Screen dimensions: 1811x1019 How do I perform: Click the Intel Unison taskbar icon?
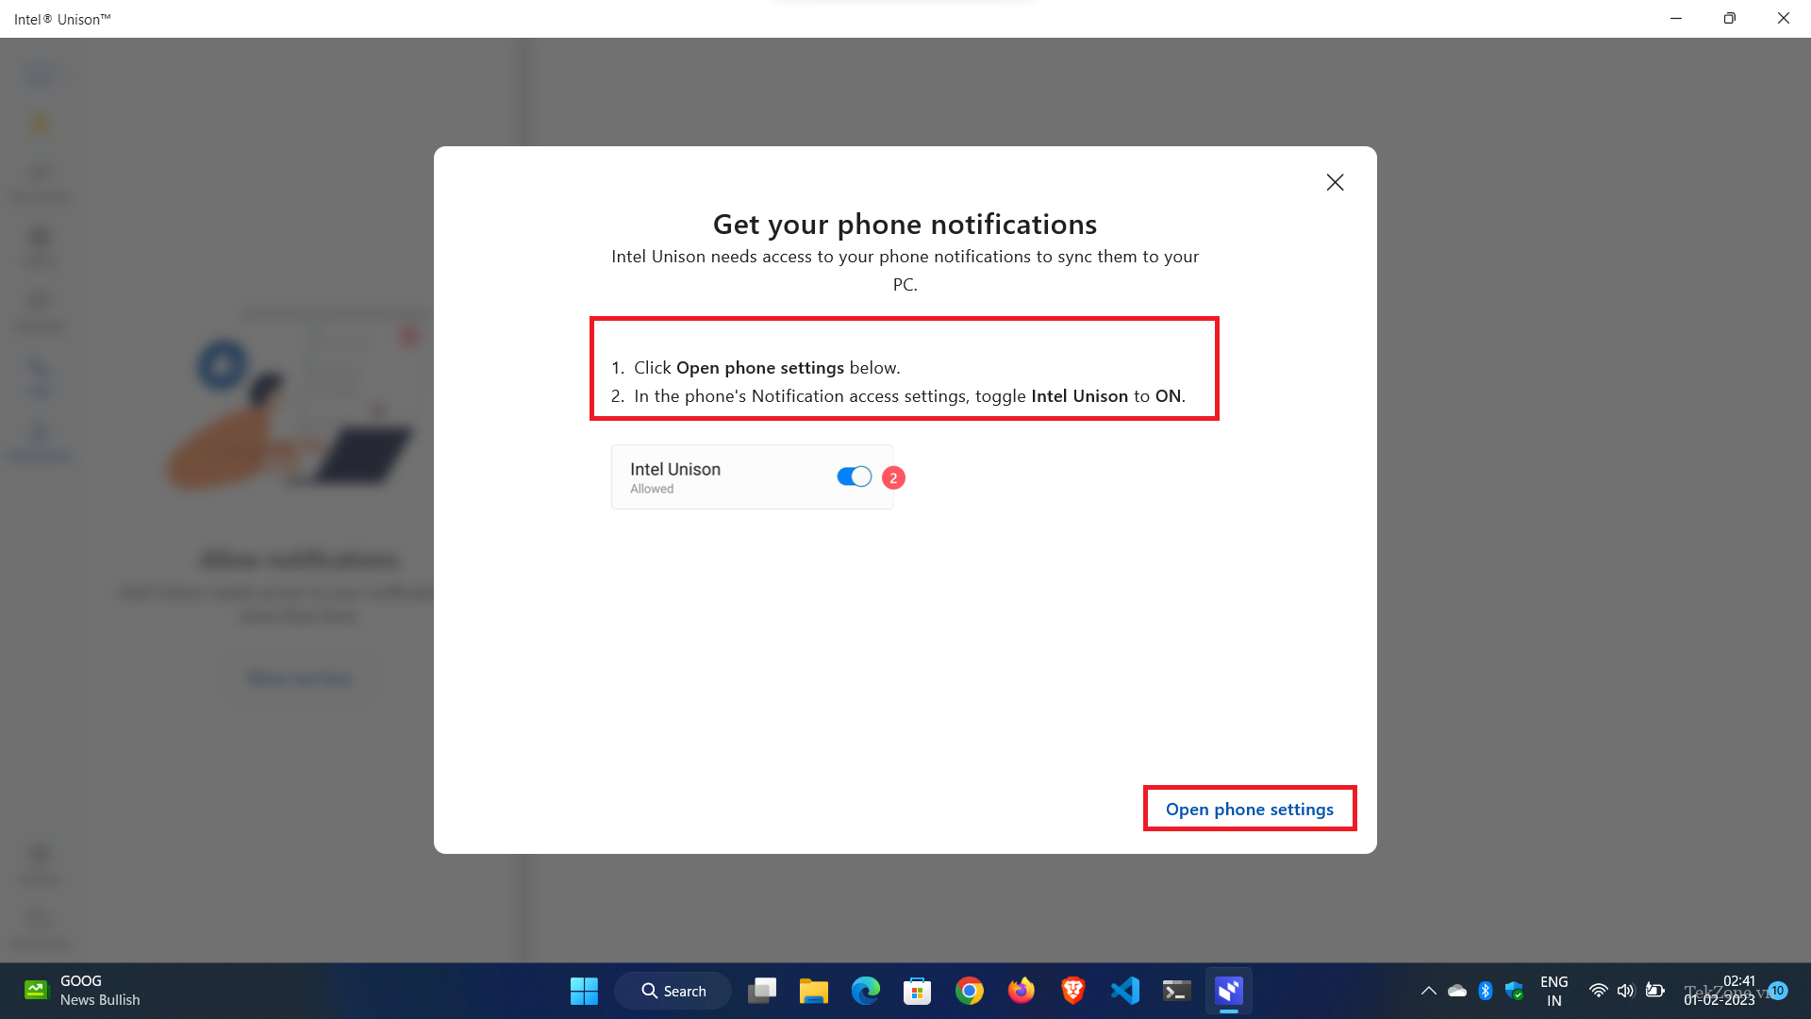(x=1229, y=991)
